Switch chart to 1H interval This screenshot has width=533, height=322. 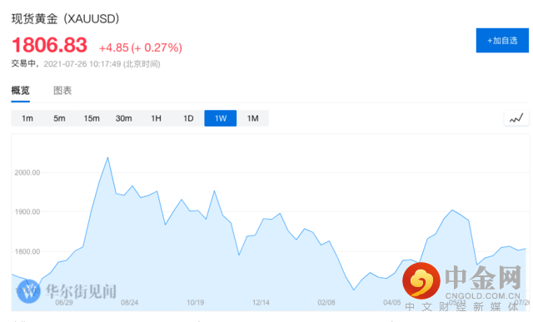click(156, 118)
